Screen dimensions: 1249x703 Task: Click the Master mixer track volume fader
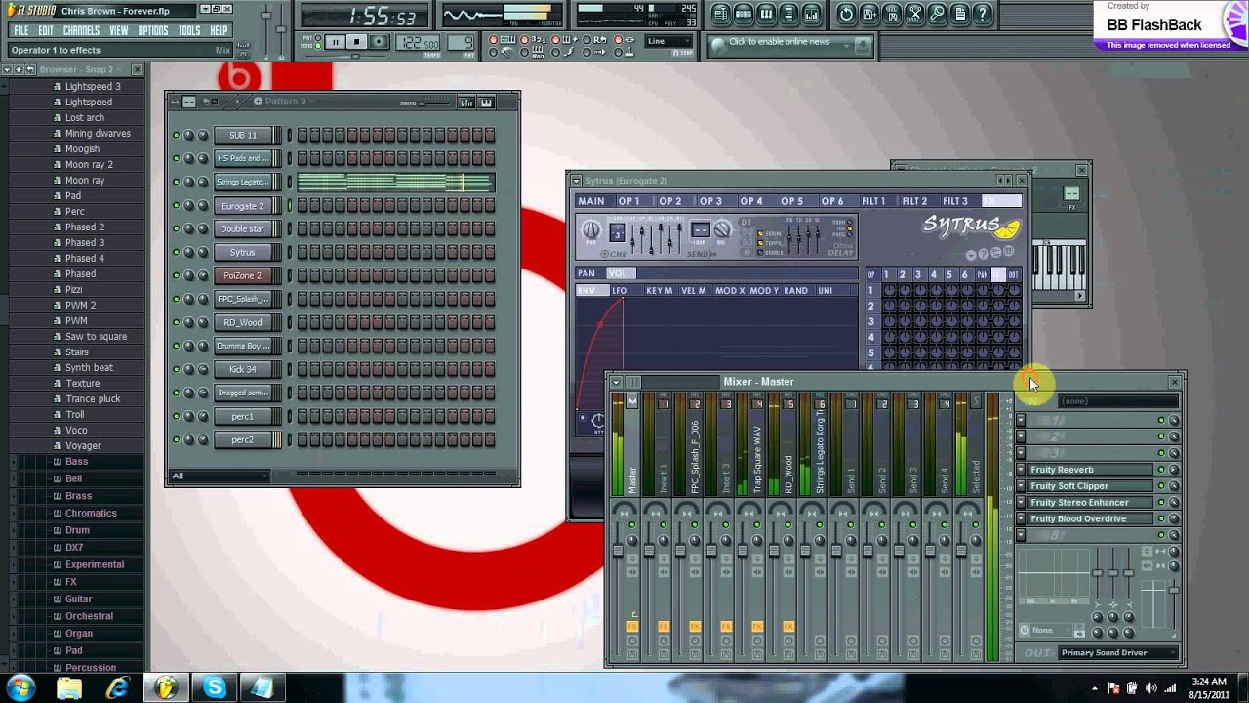click(618, 550)
